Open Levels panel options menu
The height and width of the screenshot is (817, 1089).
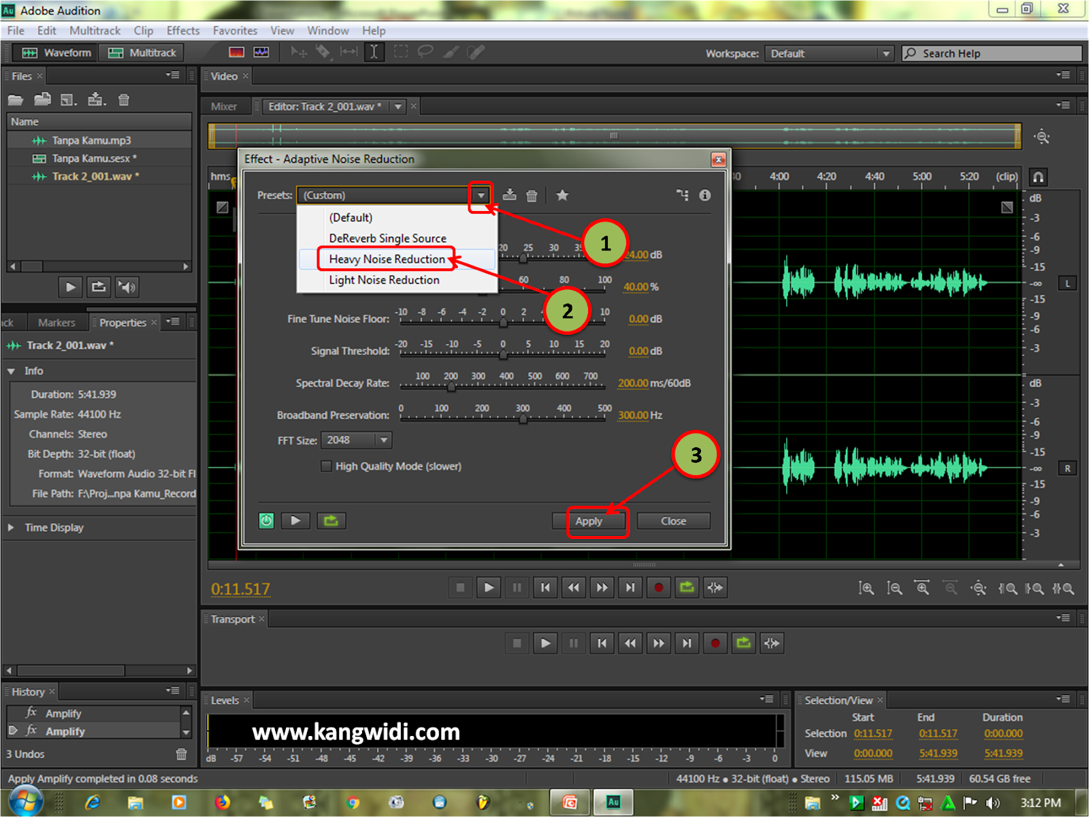(767, 699)
